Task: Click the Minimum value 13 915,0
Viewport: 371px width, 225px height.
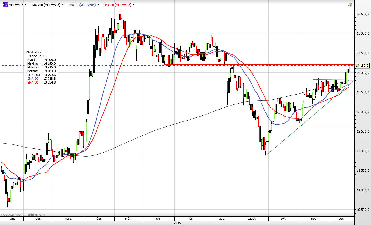Action: click(x=49, y=67)
